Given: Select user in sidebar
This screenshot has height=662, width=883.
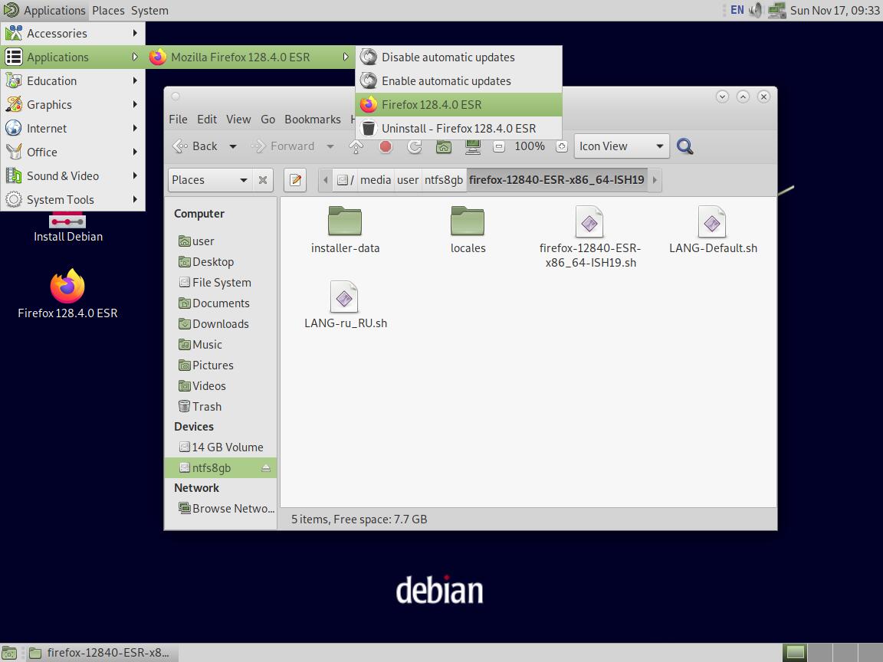Looking at the screenshot, I should click(x=220, y=241).
